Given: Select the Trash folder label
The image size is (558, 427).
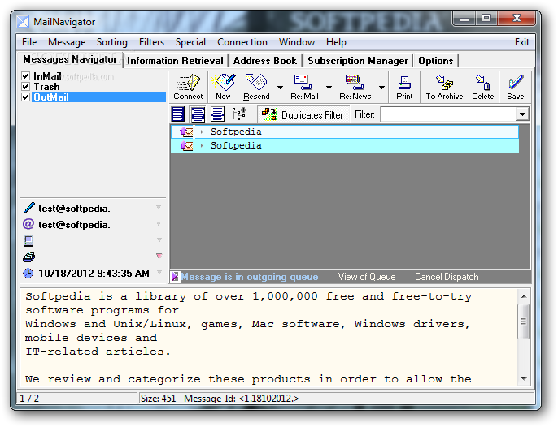Looking at the screenshot, I should click(46, 87).
